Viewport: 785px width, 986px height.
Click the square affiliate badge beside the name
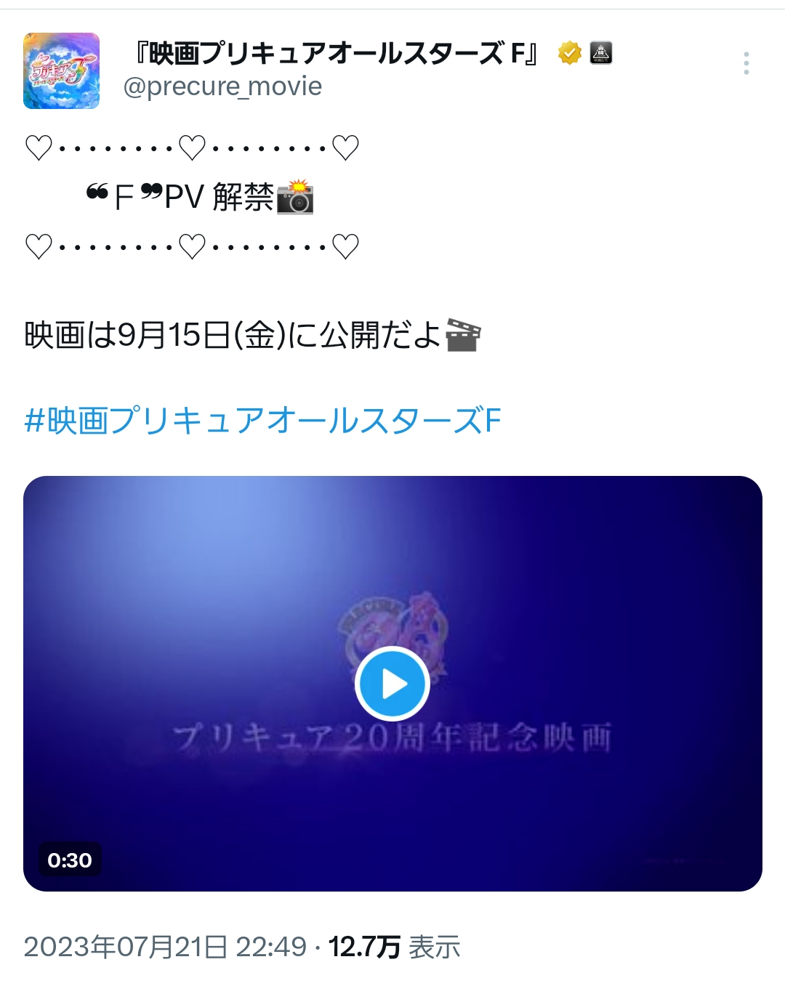coord(600,53)
